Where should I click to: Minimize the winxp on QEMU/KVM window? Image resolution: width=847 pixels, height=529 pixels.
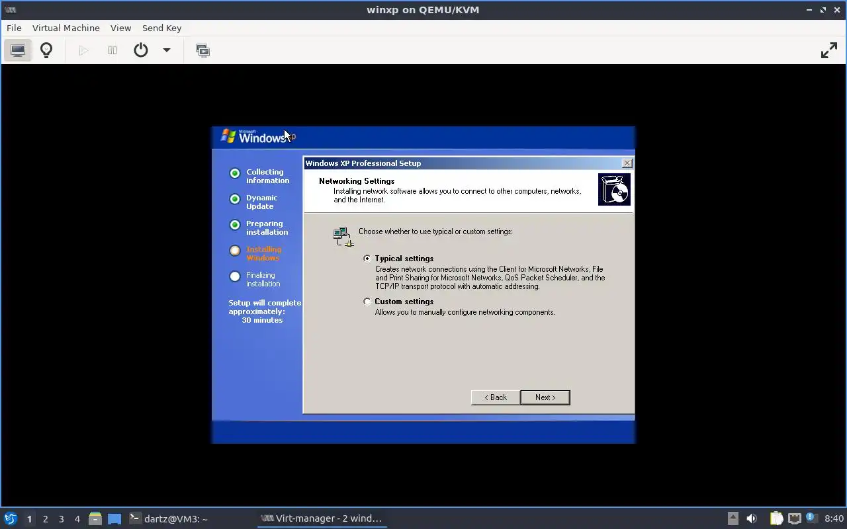coord(809,10)
